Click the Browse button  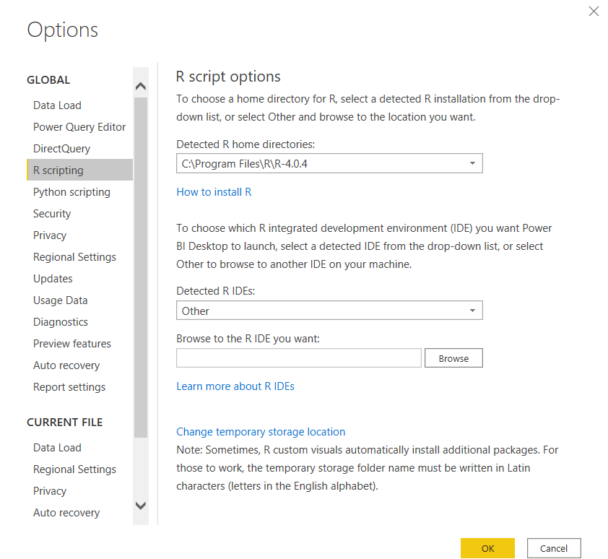click(453, 357)
